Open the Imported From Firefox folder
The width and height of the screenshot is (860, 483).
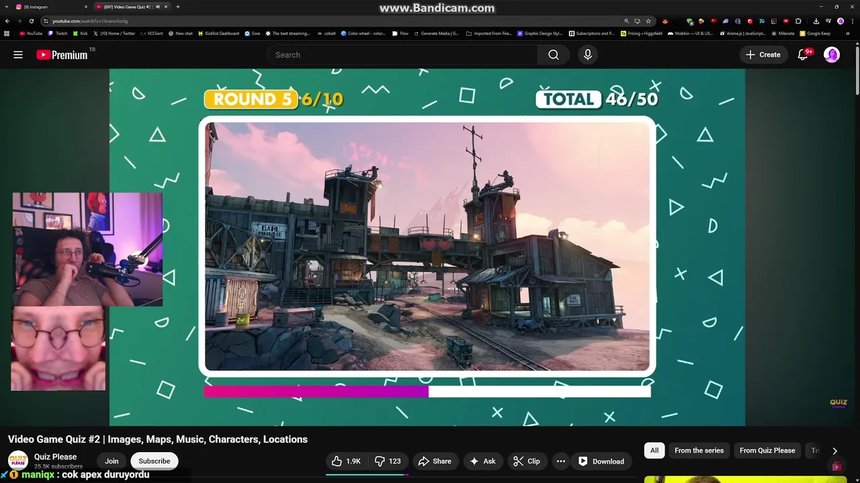[488, 33]
